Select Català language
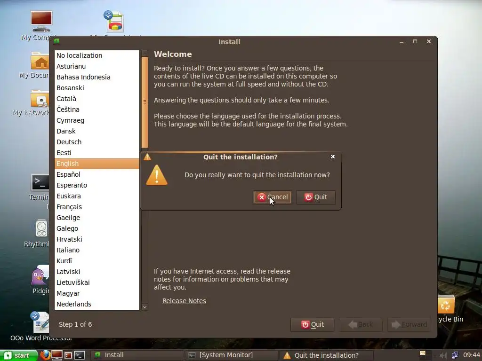Viewport: 482px width, 361px height. (97, 99)
